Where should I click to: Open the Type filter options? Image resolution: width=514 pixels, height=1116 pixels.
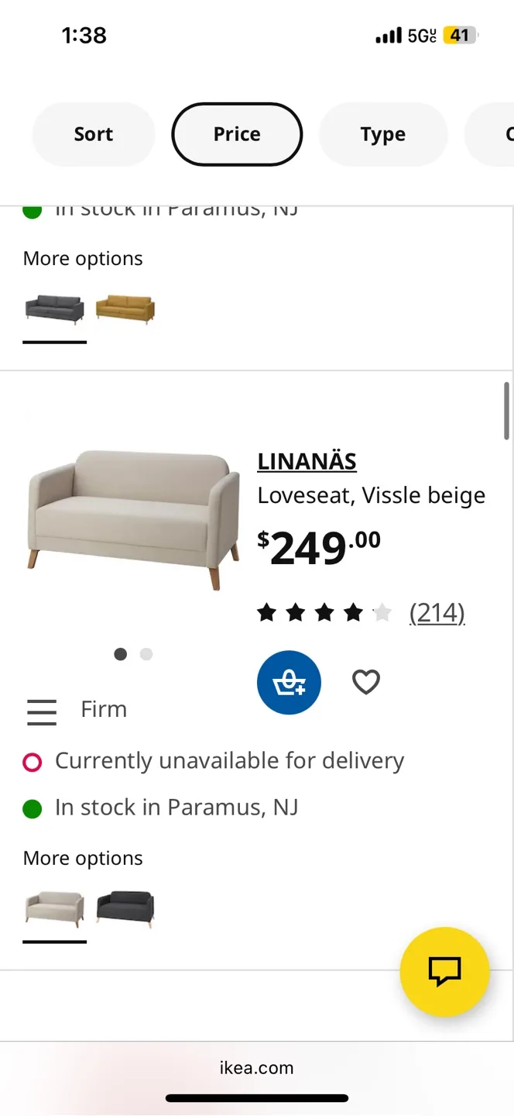[x=383, y=134]
